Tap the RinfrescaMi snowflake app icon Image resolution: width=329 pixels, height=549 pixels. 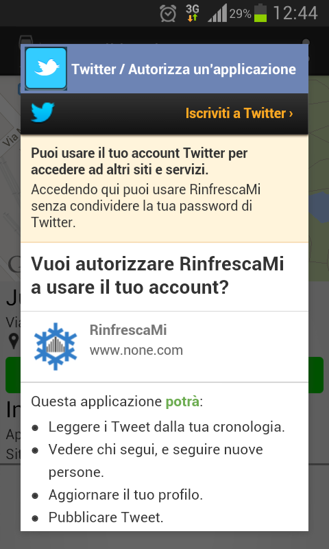tap(56, 347)
